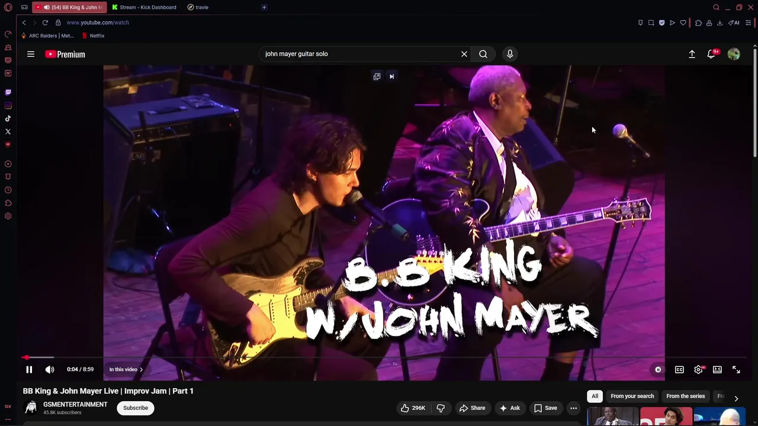
Task: Open the Netflix bookmark
Action: click(93, 35)
